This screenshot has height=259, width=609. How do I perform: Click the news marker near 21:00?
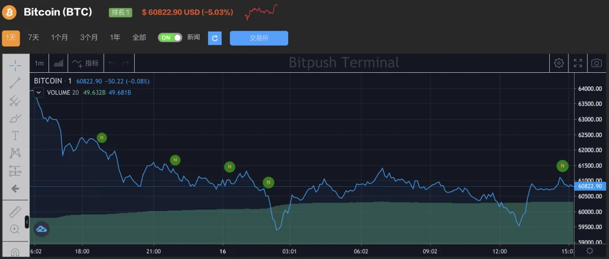point(175,160)
